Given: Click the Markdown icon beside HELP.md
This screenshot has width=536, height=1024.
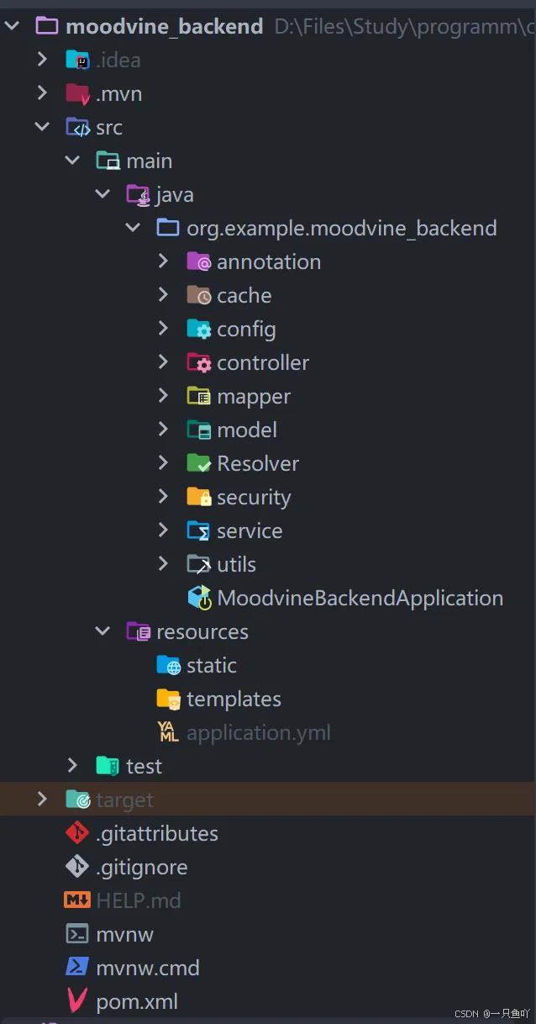Looking at the screenshot, I should [77, 900].
